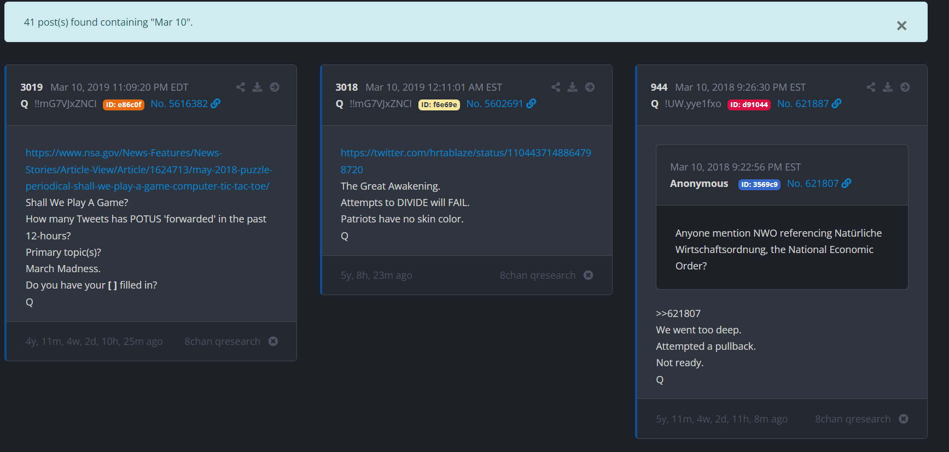Click Anonymous author name in quoted post

(x=699, y=184)
